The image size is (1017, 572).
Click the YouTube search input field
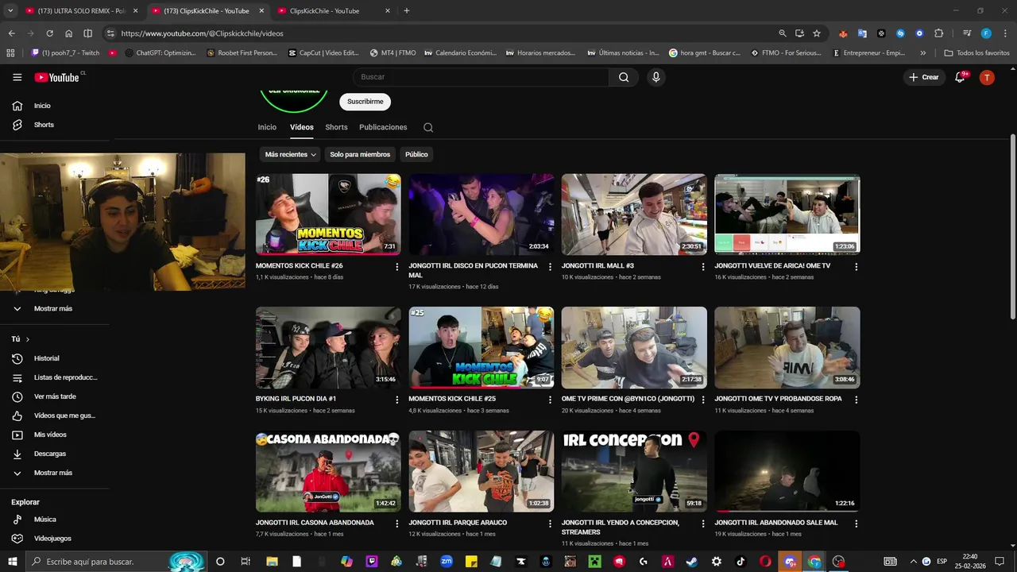tap(481, 77)
